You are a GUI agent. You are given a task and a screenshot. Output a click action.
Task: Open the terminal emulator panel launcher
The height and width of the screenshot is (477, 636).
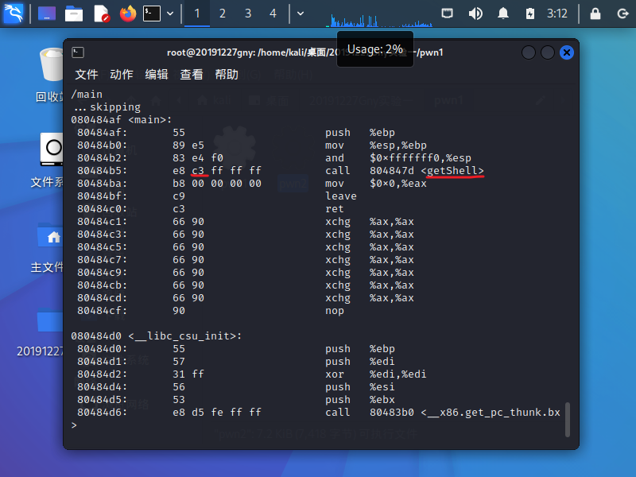click(x=152, y=14)
